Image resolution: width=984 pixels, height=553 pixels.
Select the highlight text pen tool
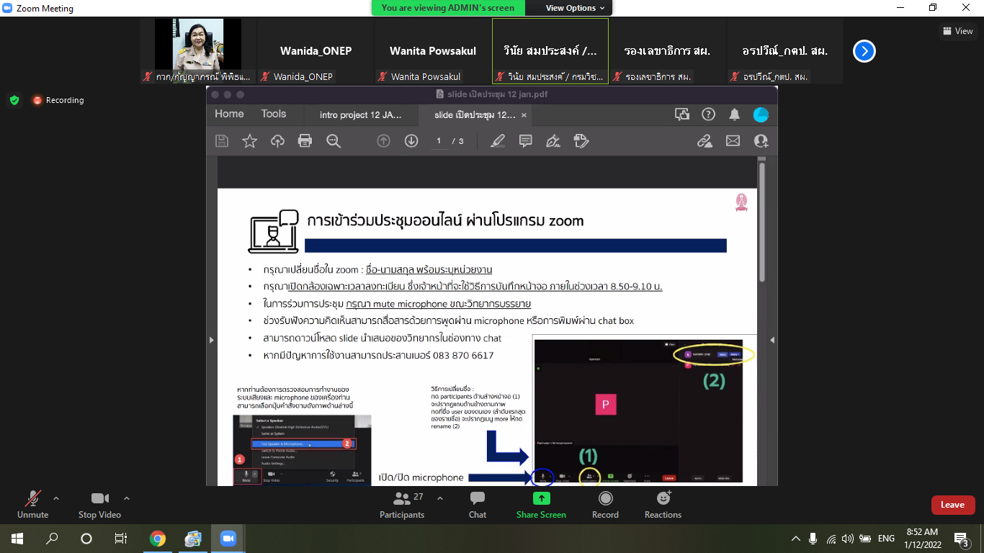pos(498,141)
